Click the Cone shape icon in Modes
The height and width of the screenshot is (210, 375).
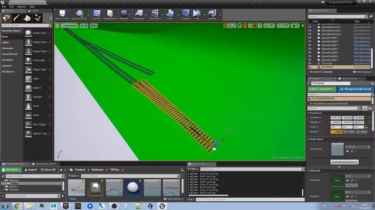(28, 106)
